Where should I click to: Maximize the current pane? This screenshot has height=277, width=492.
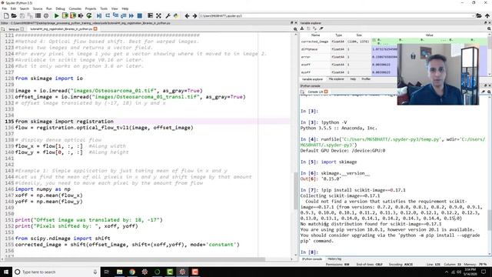pyautogui.click(x=151, y=15)
